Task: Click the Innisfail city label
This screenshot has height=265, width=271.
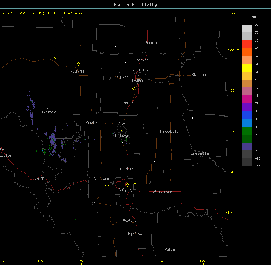Action: tap(130, 103)
